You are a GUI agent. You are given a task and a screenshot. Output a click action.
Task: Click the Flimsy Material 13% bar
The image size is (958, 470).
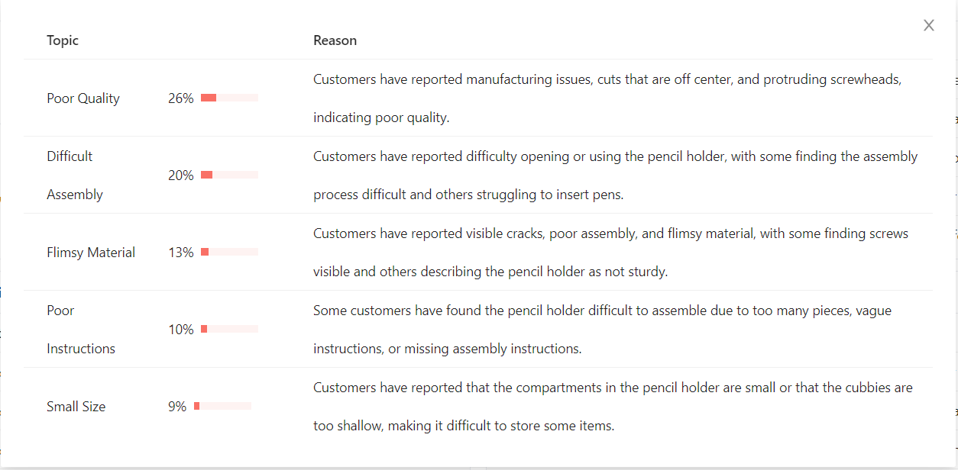point(229,252)
